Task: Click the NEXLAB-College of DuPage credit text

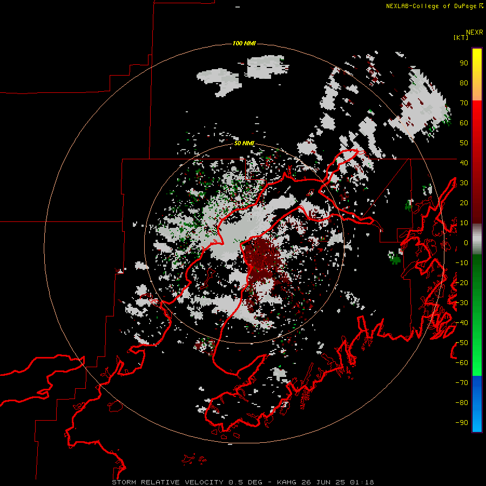Action: pyautogui.click(x=434, y=6)
